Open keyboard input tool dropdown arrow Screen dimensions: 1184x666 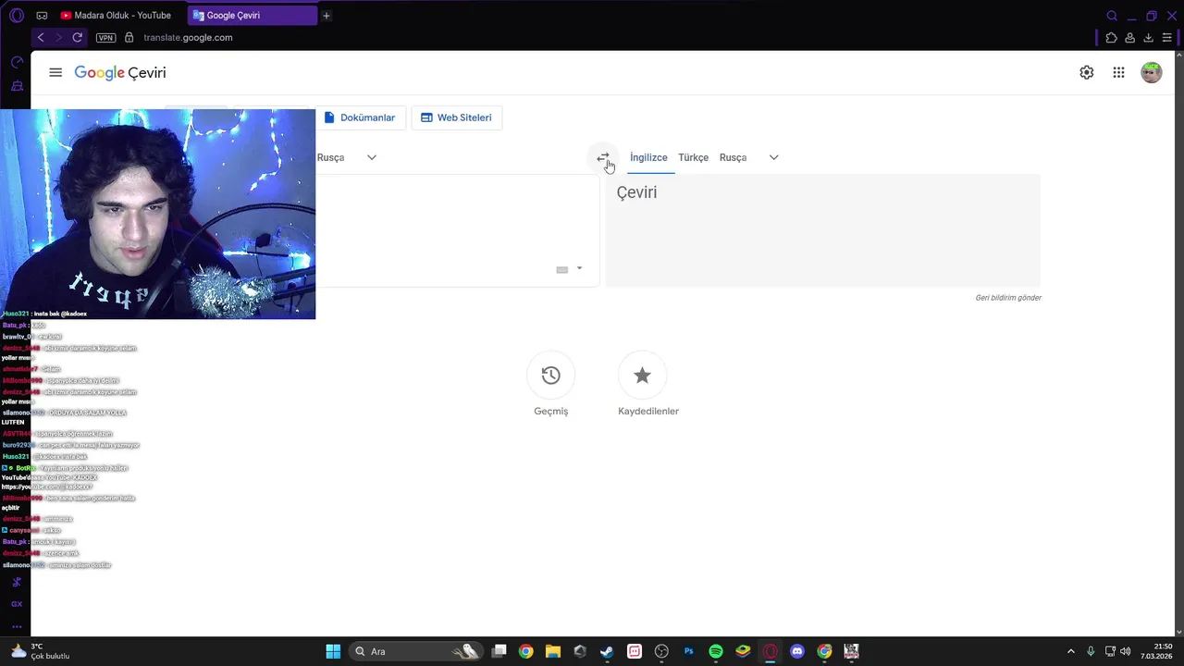point(579,269)
